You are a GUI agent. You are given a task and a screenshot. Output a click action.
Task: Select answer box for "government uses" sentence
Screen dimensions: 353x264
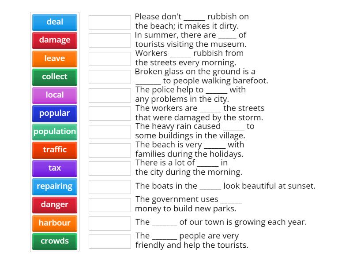click(x=110, y=205)
